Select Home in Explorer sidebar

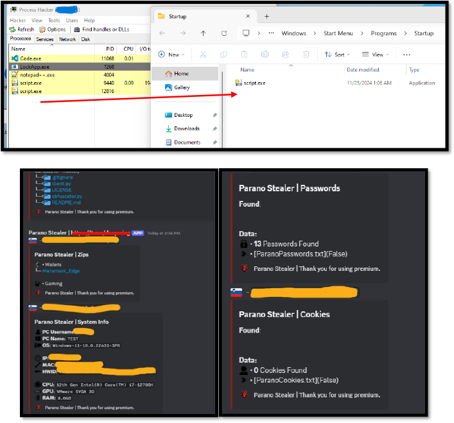(185, 73)
